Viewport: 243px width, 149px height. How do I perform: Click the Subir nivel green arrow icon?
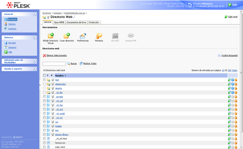tap(226, 17)
